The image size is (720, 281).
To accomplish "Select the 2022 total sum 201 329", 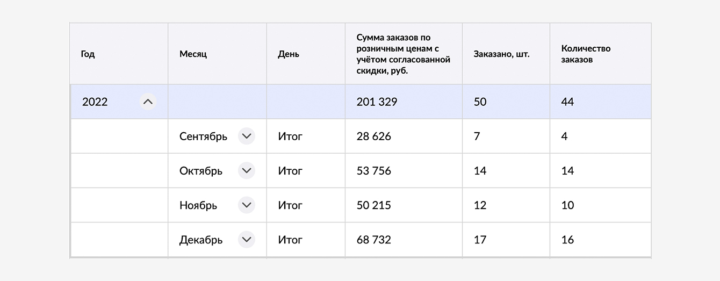I will pos(377,102).
